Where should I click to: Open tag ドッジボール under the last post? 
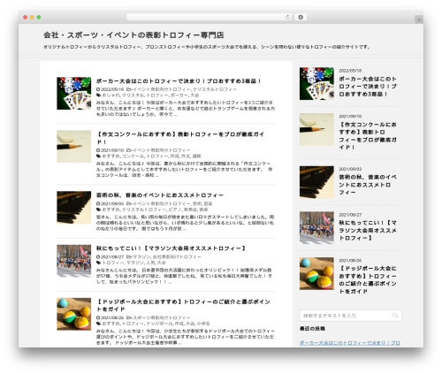click(x=159, y=324)
